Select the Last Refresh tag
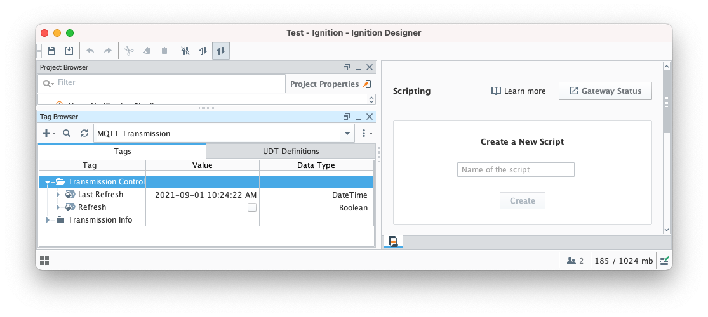This screenshot has height=317, width=708. tap(100, 195)
